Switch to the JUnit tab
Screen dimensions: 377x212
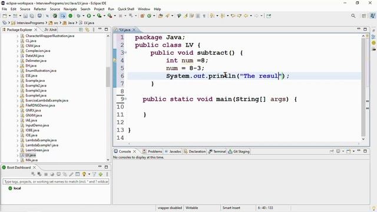click(x=51, y=29)
